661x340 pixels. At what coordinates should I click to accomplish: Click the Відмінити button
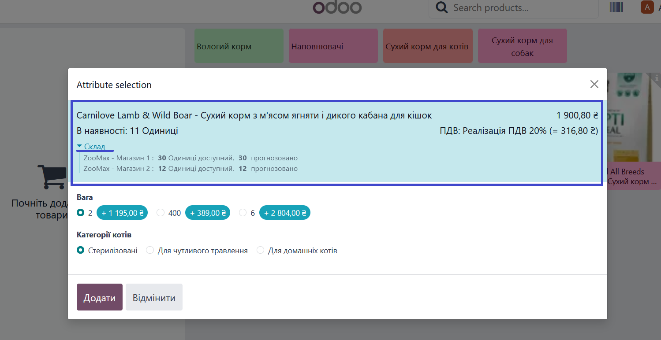pos(154,297)
